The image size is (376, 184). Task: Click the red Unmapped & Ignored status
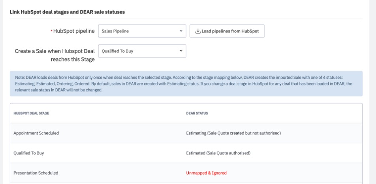click(207, 173)
